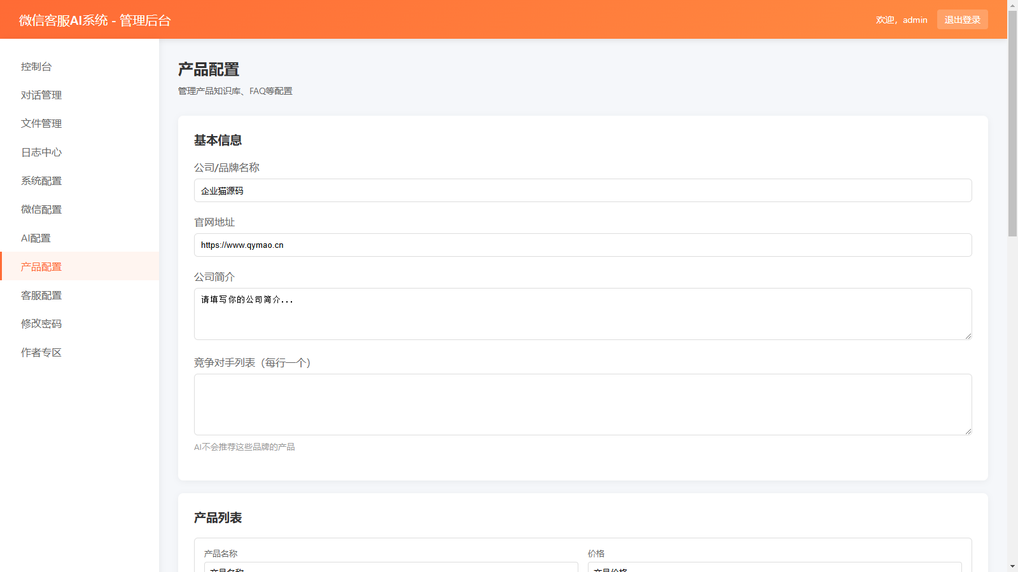The height and width of the screenshot is (572, 1018).
Task: Select 产品配置 in sidebar
Action: click(41, 267)
